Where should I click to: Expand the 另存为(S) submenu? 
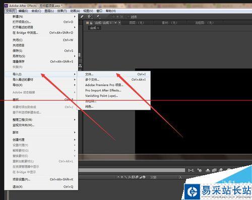[x=41, y=56]
